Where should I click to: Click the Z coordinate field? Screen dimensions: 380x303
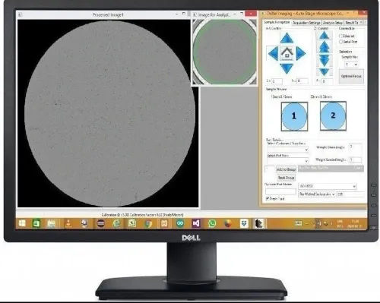(x=327, y=81)
